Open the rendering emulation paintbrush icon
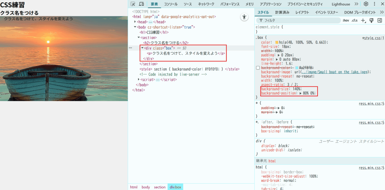 point(371,20)
